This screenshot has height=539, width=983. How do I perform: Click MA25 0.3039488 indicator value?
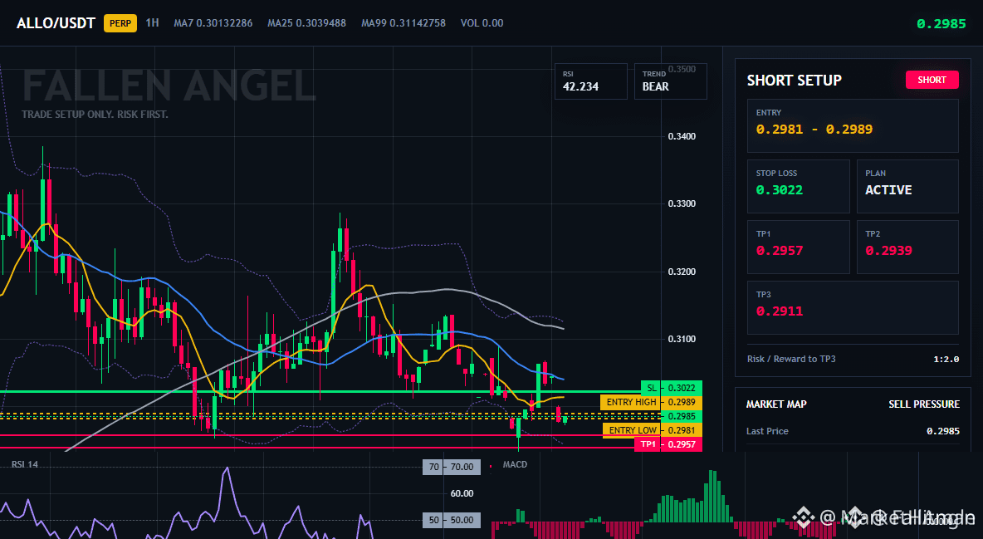click(x=306, y=22)
